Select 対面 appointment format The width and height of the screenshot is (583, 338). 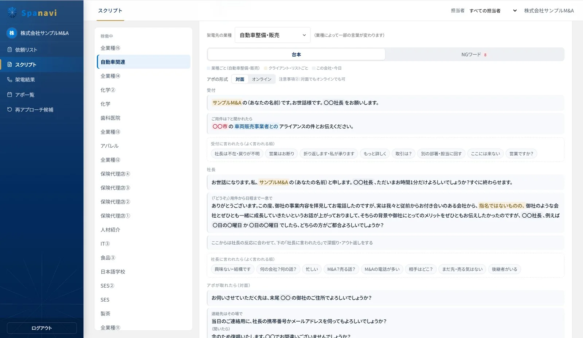point(240,79)
